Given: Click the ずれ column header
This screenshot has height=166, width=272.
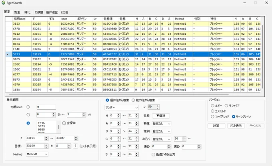Looking at the screenshot, I should 54,19.
